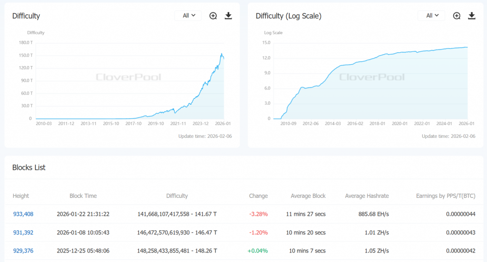Click the zoom-in magnifier on the Difficulty chart

213,16
